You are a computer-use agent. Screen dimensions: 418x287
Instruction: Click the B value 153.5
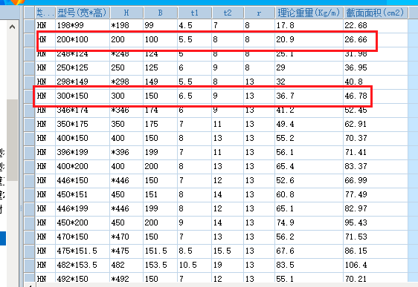(x=156, y=265)
